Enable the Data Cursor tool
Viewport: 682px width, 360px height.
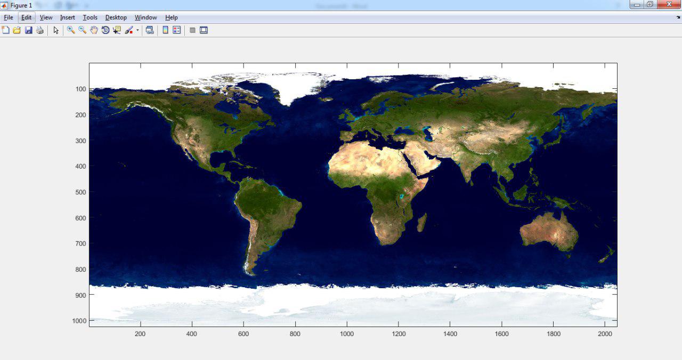117,30
